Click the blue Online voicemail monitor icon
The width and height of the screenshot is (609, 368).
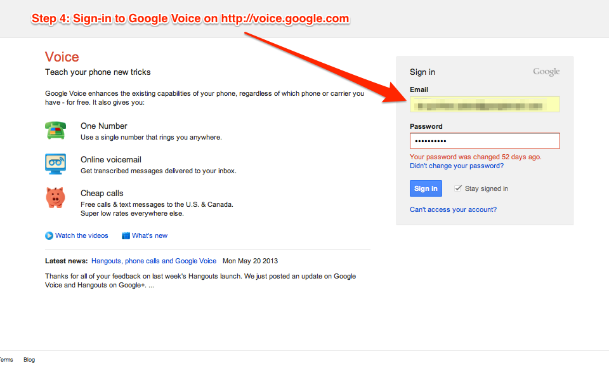point(56,164)
